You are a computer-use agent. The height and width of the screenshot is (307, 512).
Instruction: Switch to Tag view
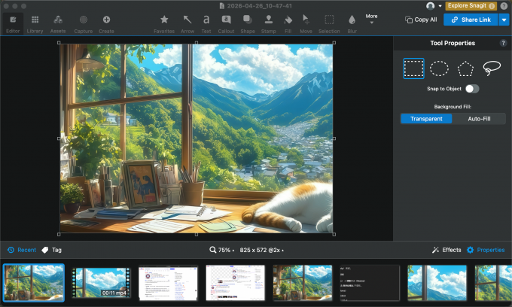(52, 250)
